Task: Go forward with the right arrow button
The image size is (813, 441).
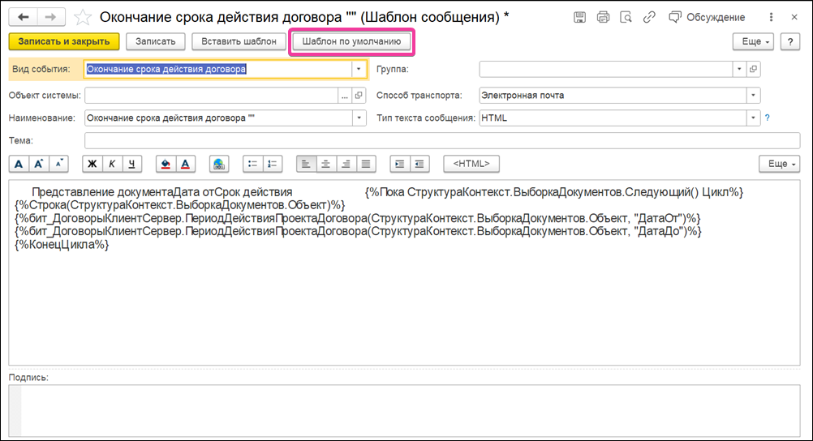Action: [x=51, y=17]
